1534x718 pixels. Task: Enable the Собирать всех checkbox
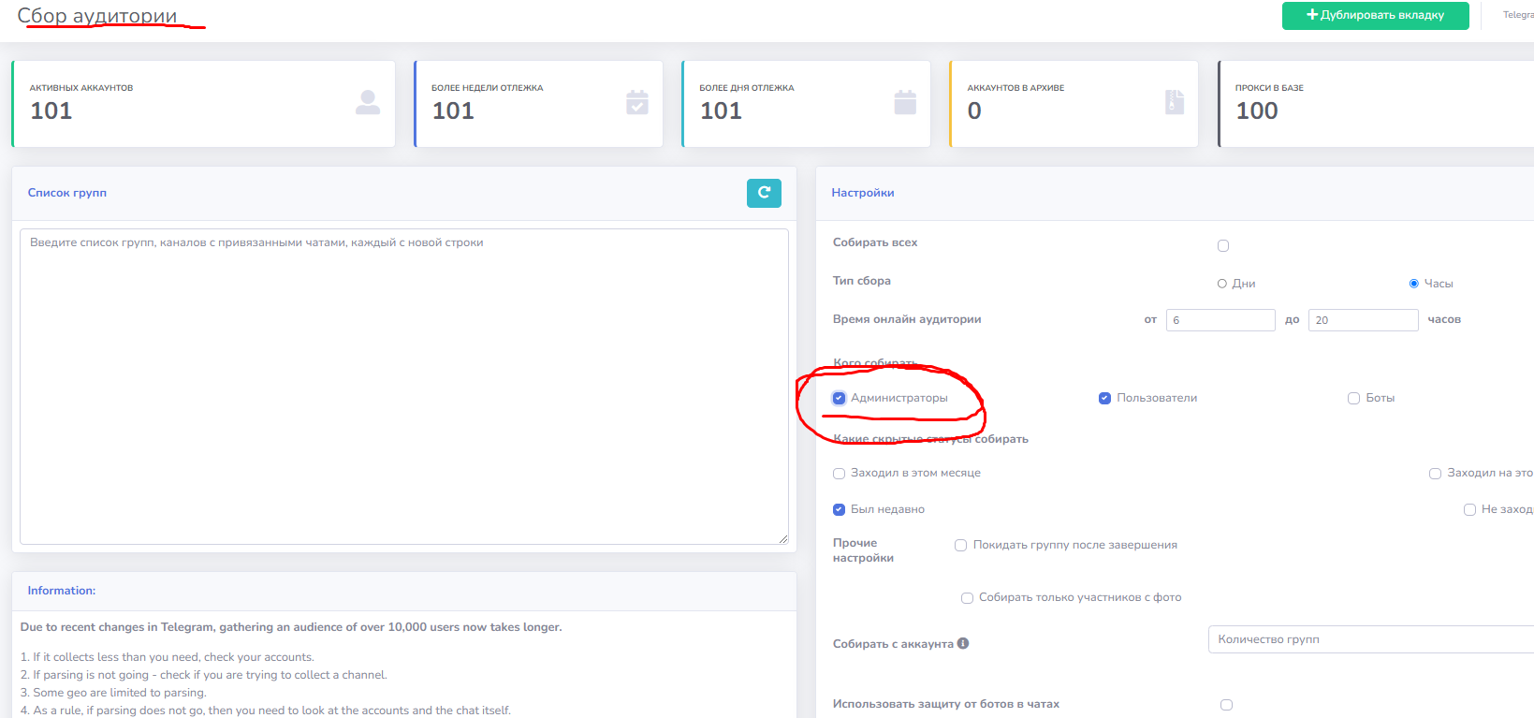click(1223, 245)
